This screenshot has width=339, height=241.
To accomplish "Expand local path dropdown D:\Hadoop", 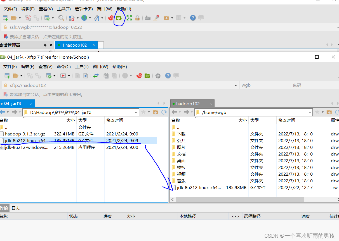I will tap(136, 112).
